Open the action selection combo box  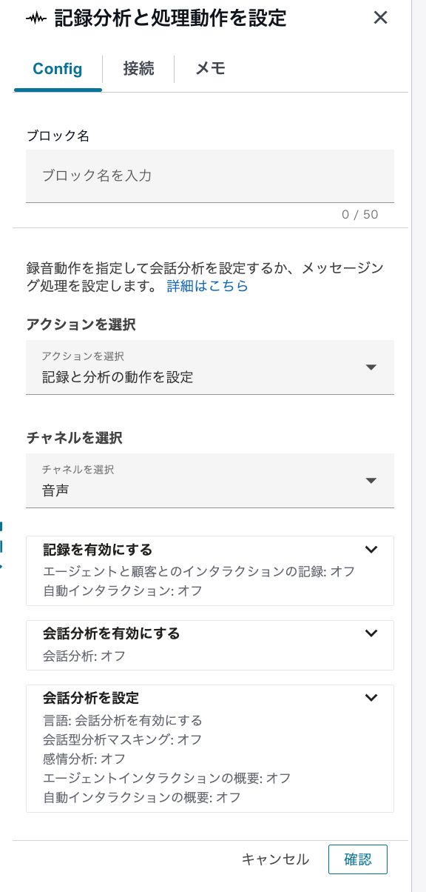(x=211, y=367)
